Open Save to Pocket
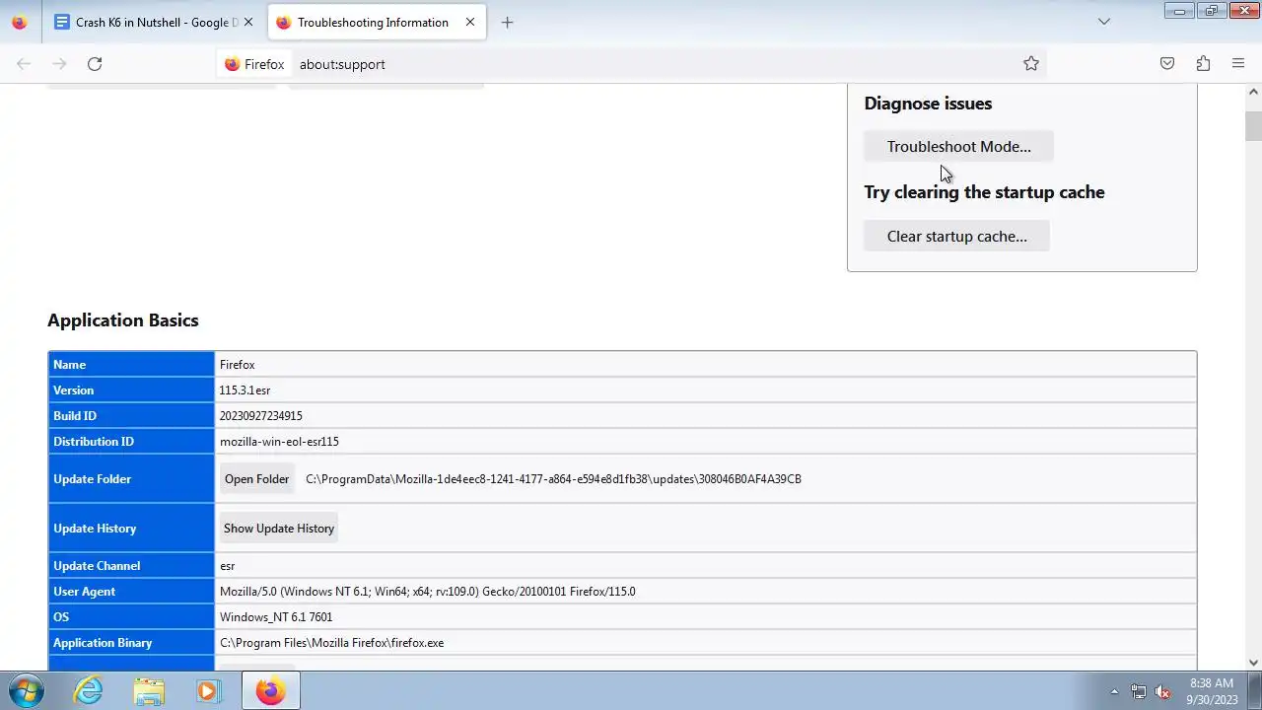Viewport: 1262px width, 710px height. 1167,64
